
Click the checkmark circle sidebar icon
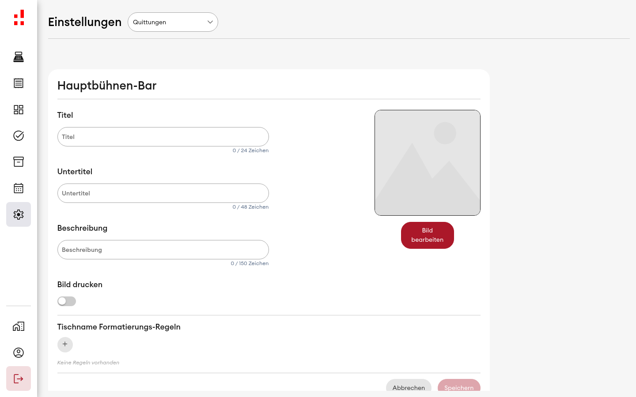coord(19,135)
